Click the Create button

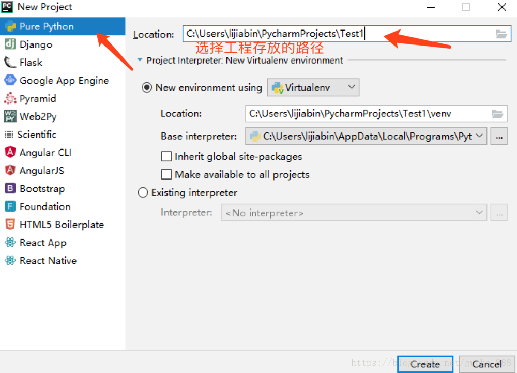pos(425,364)
